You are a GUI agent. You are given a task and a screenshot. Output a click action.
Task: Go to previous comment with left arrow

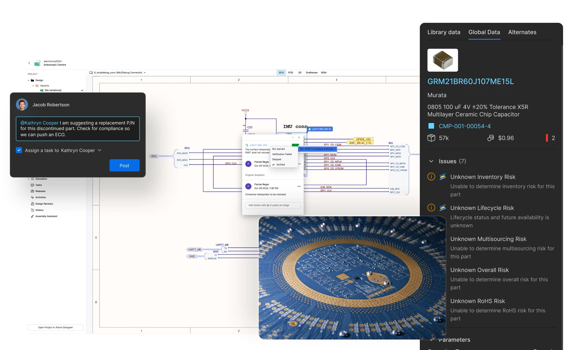coord(293,137)
